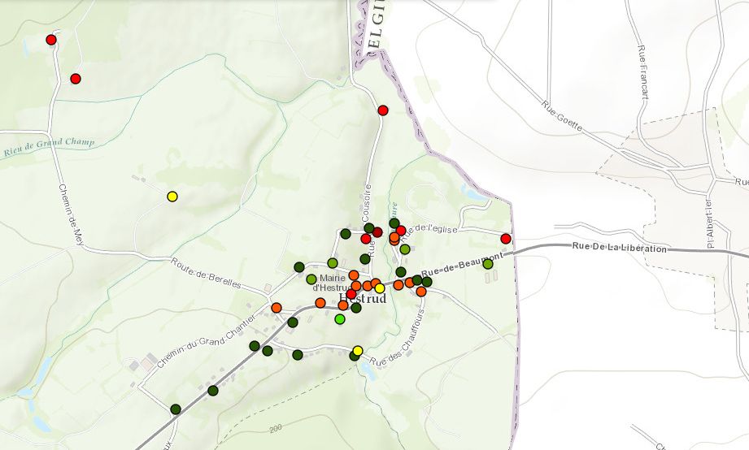Screen dimensions: 749x450
Task: Click the topmost red marker in the northwest corner
Action: point(51,40)
